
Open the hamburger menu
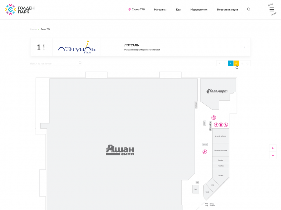272,10
